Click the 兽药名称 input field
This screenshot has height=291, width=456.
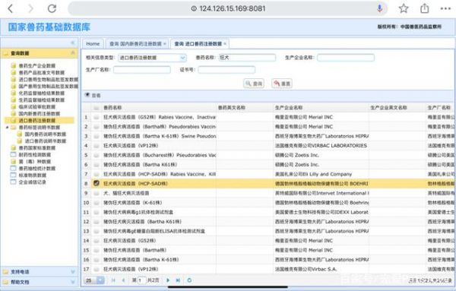(x=247, y=58)
